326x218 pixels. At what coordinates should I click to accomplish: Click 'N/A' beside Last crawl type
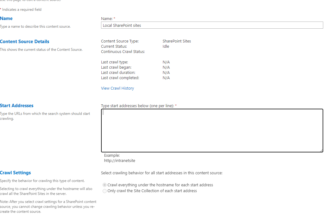(166, 62)
